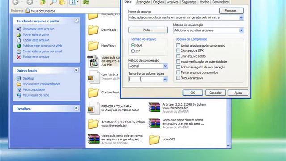Viewport: 286px width, 161px height.
Task: Open the Nome do arquivo dropdown arrow
Action: 241,18
